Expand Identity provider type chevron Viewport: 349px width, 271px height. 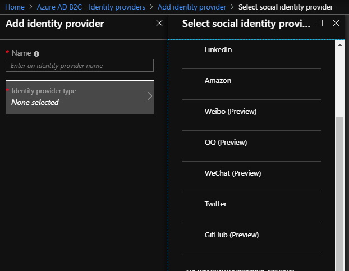point(149,96)
